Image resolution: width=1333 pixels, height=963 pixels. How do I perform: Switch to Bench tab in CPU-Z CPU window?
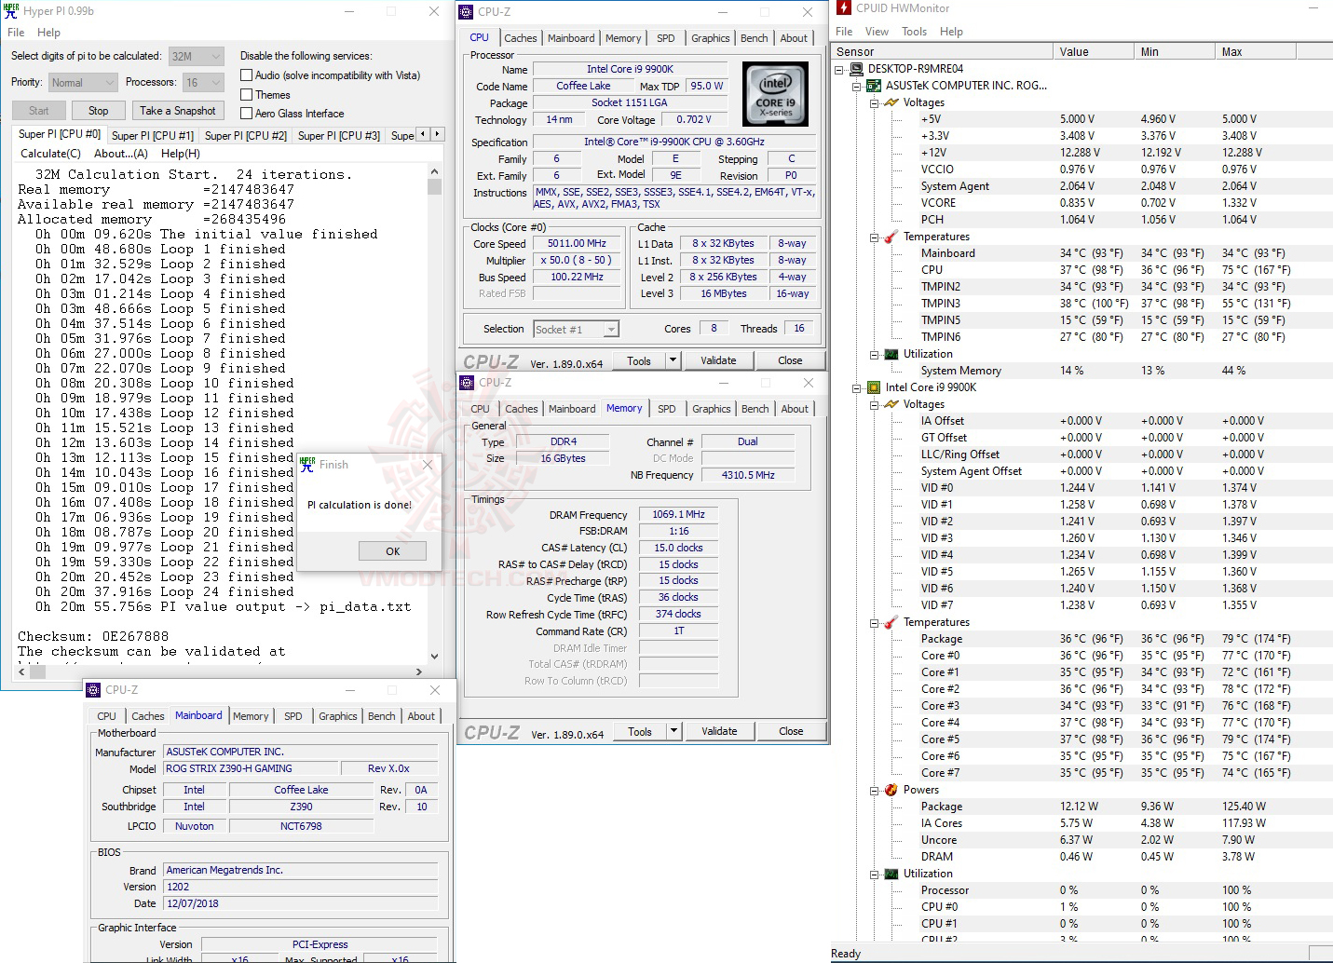[x=754, y=38]
